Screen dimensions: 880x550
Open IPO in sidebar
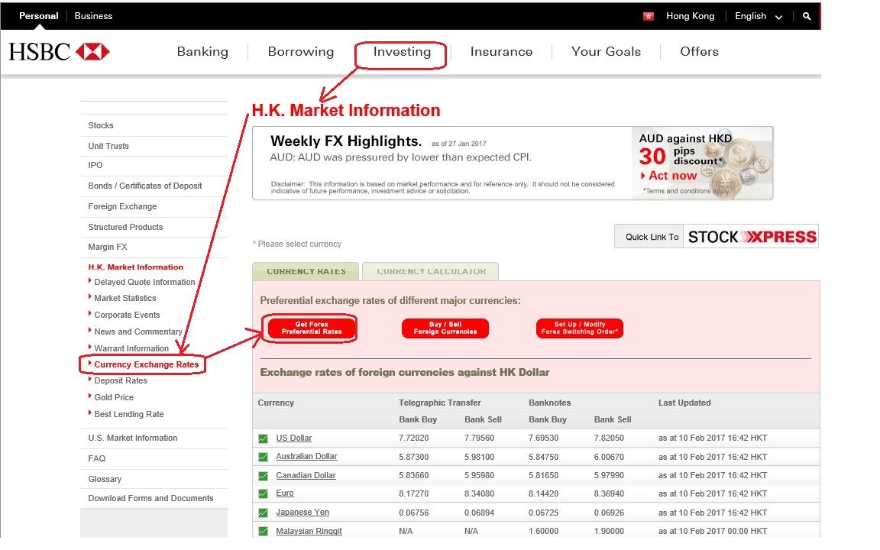coord(95,166)
